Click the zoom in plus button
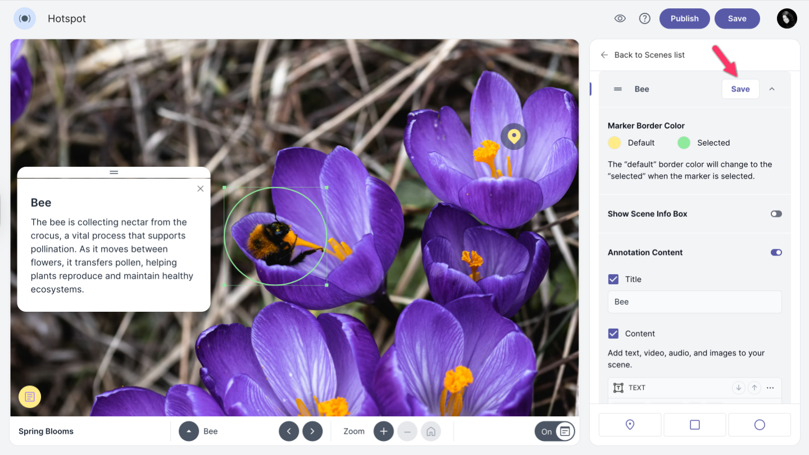The width and height of the screenshot is (809, 455). click(384, 431)
